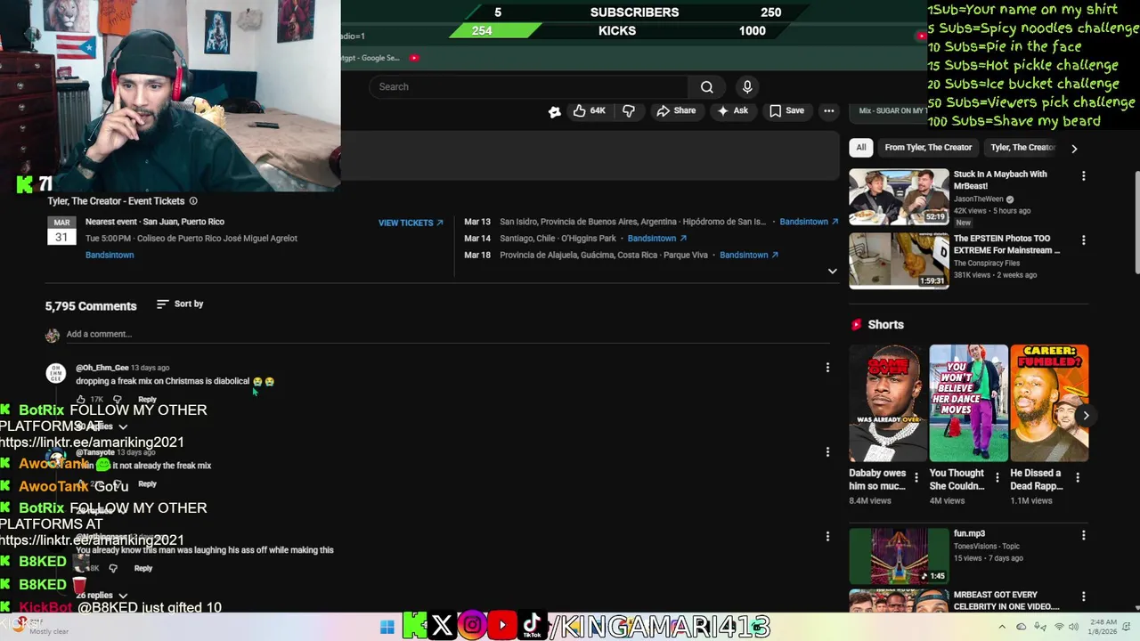Image resolution: width=1140 pixels, height=641 pixels.
Task: Open the @Oh_Ehm_Gee commenter profile
Action: [x=102, y=368]
